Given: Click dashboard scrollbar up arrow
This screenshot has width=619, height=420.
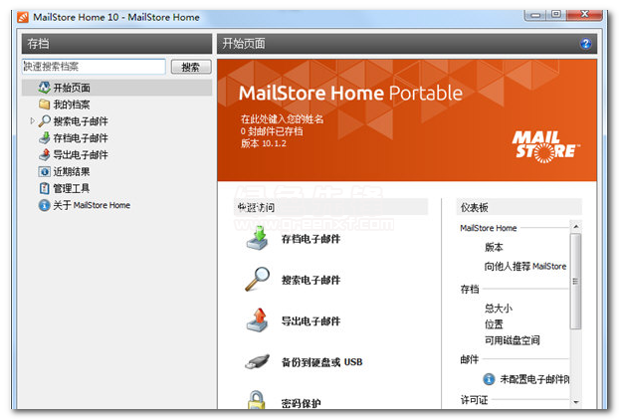Looking at the screenshot, I should pyautogui.click(x=575, y=227).
